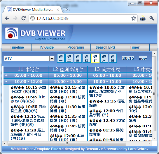Viewport: 159px width, 154px height.
Task: Click the DVB Viewer logo
Action: point(35,33)
